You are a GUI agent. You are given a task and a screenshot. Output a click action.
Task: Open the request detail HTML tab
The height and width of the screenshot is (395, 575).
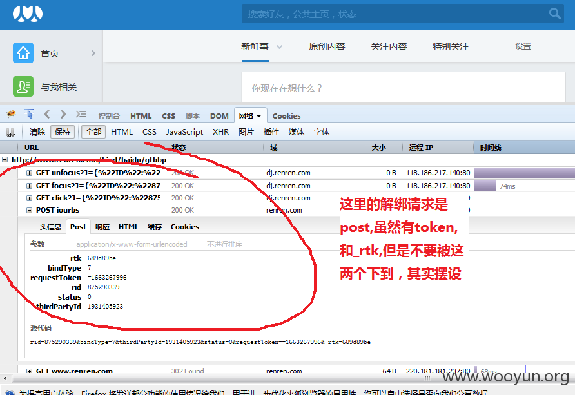(x=128, y=227)
